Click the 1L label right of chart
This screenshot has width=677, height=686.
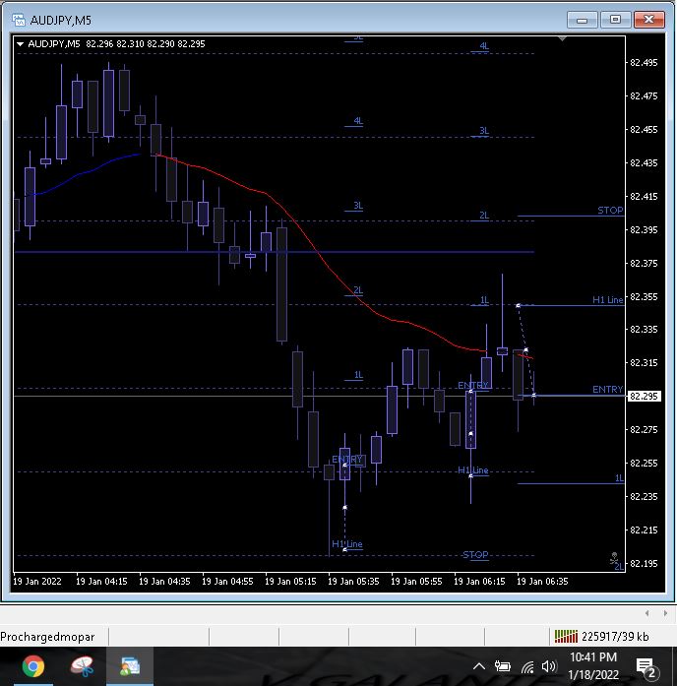tap(619, 478)
